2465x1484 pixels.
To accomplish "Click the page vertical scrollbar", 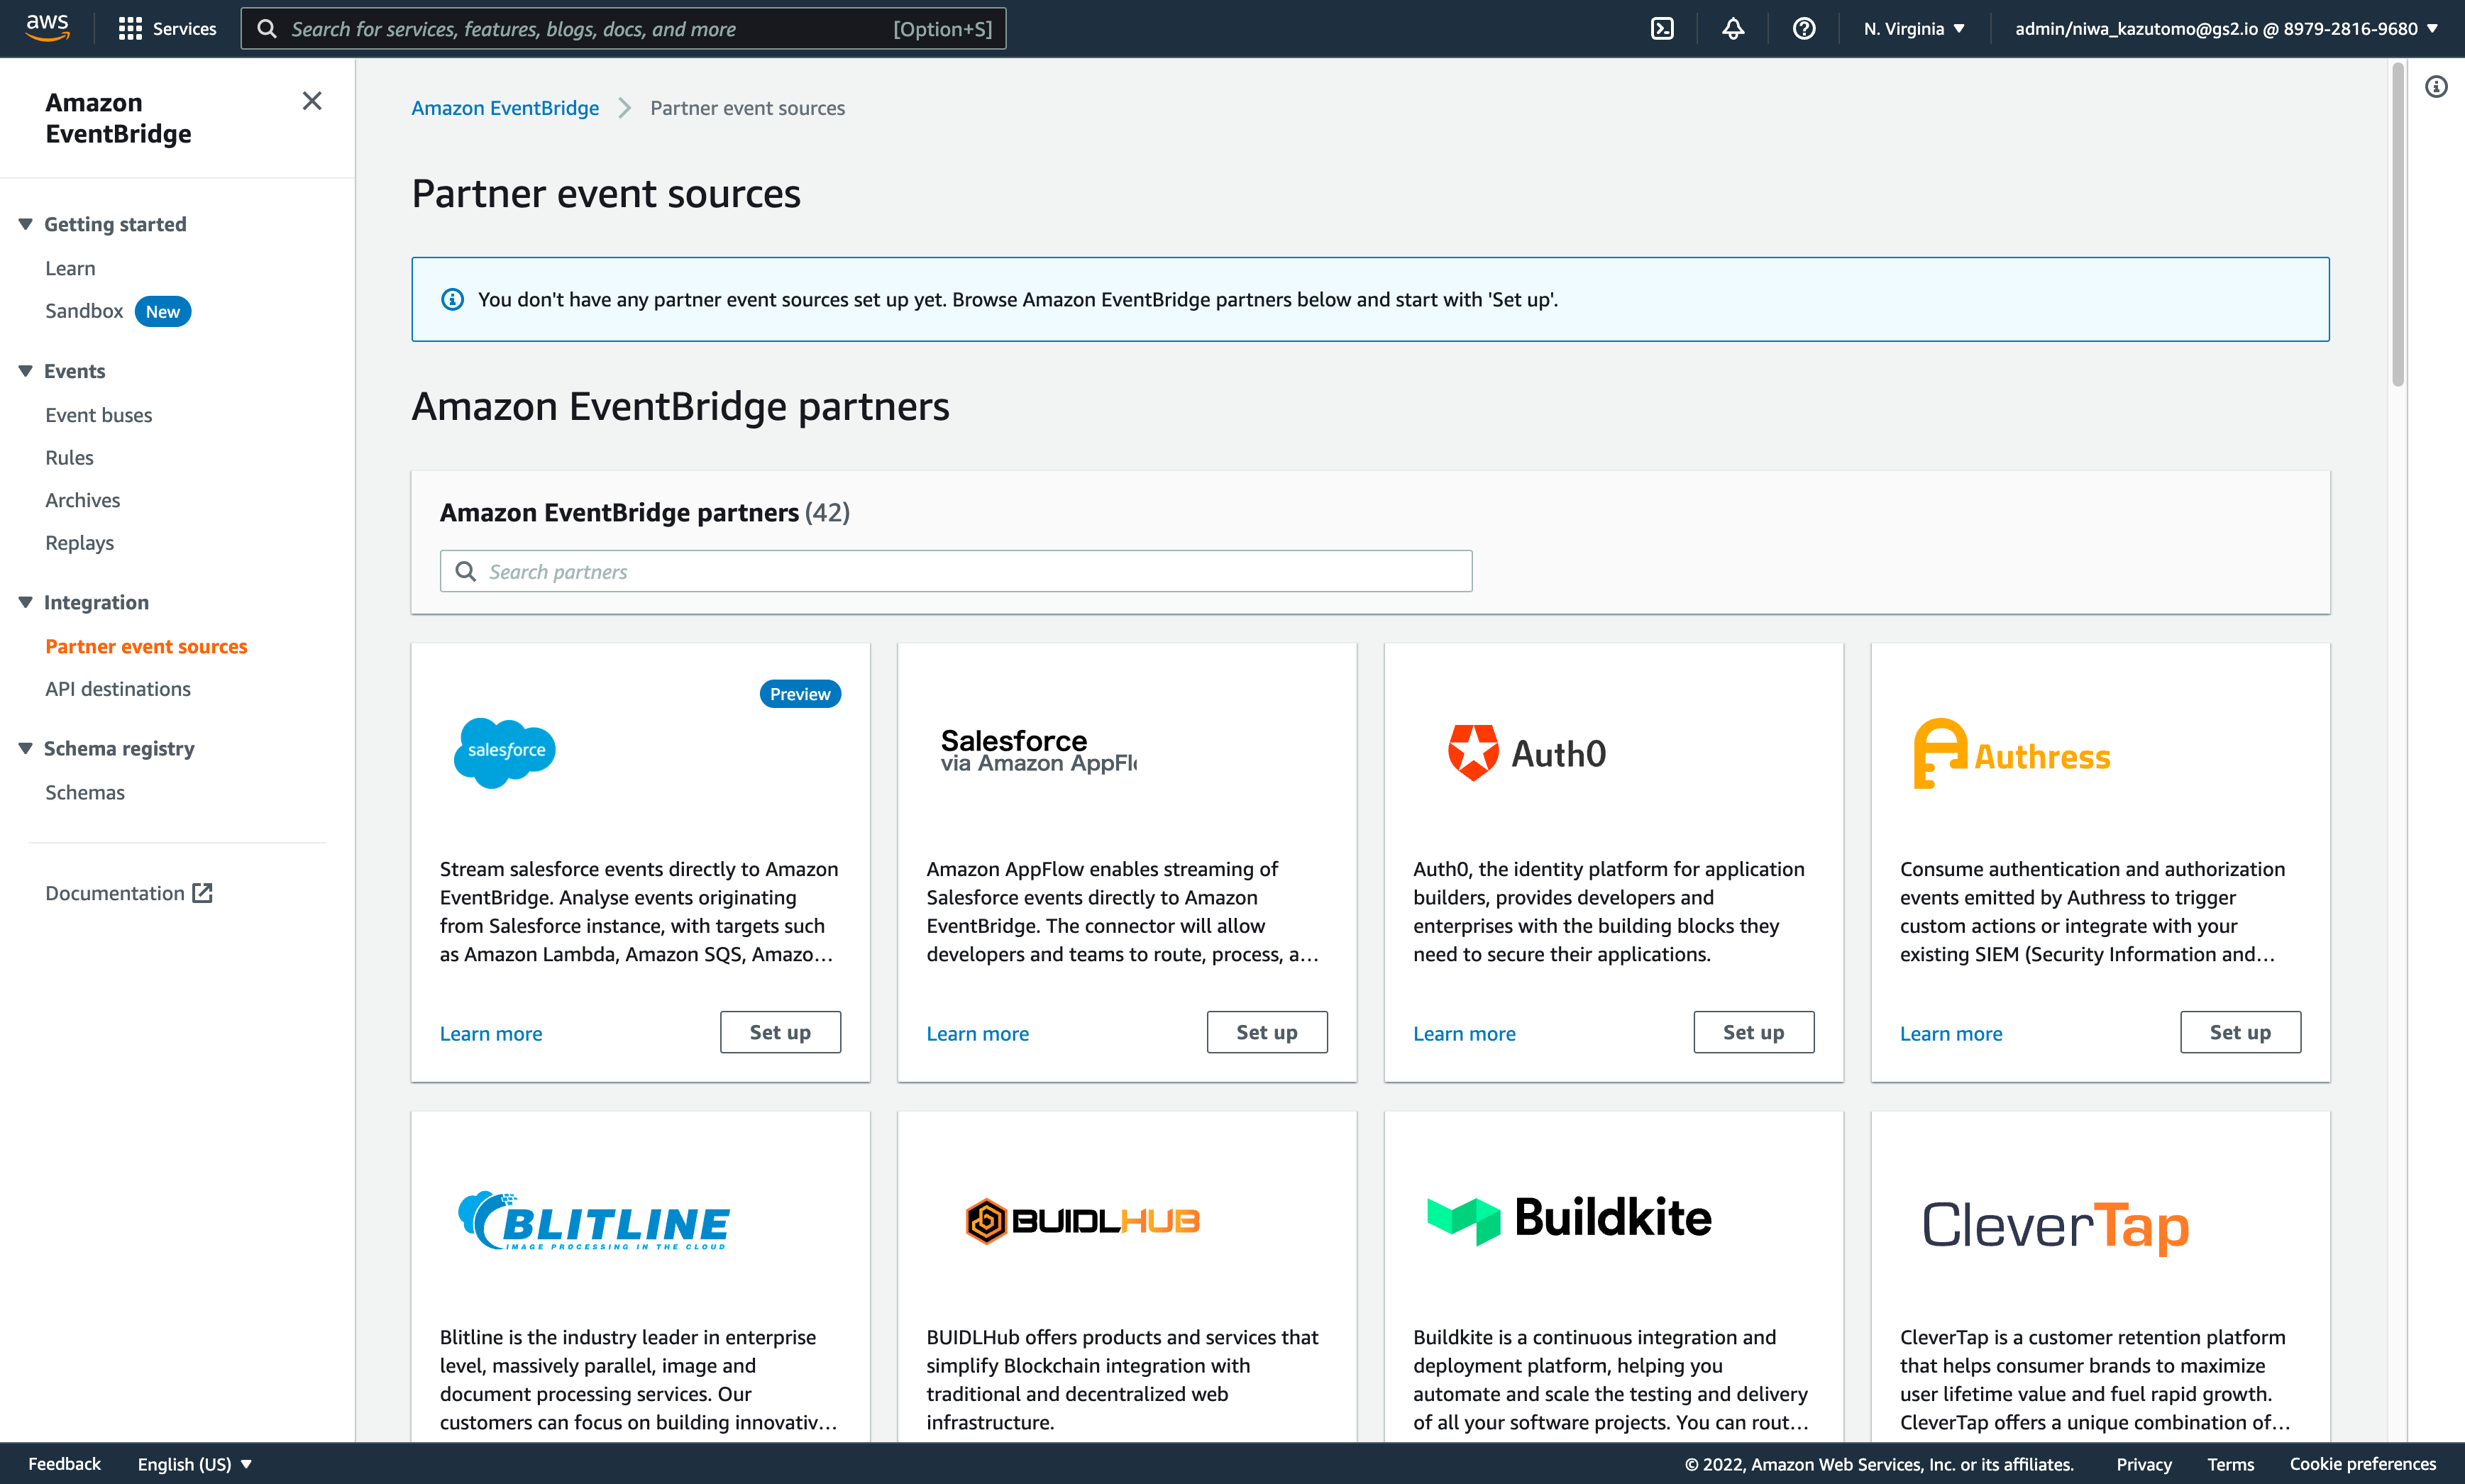I will pyautogui.click(x=2397, y=225).
